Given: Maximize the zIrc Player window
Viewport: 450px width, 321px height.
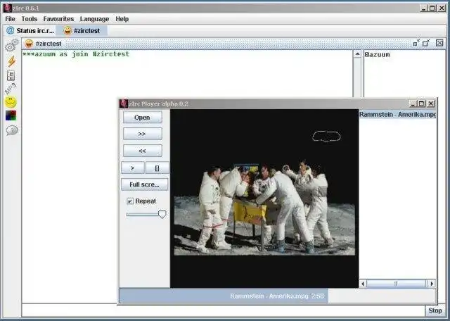Looking at the screenshot, I should (x=421, y=103).
